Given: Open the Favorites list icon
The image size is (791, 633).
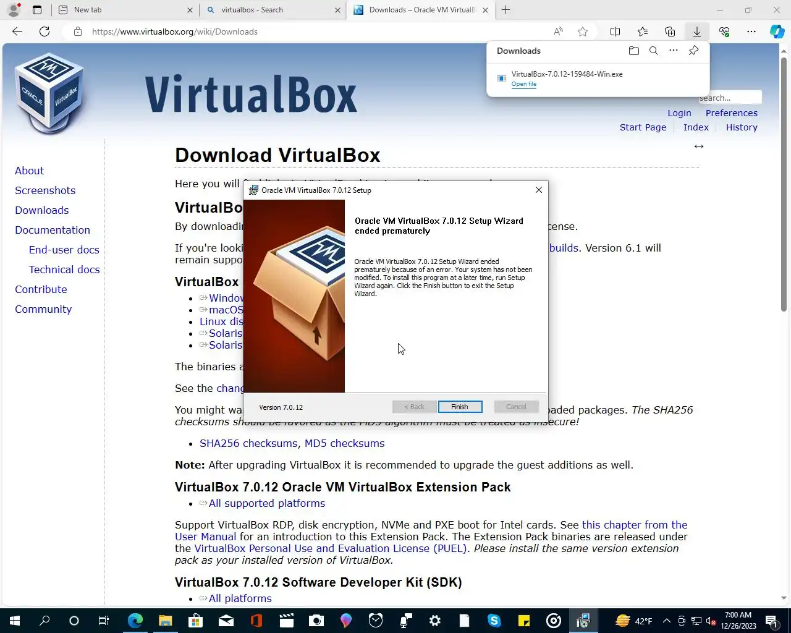Looking at the screenshot, I should click(x=643, y=32).
